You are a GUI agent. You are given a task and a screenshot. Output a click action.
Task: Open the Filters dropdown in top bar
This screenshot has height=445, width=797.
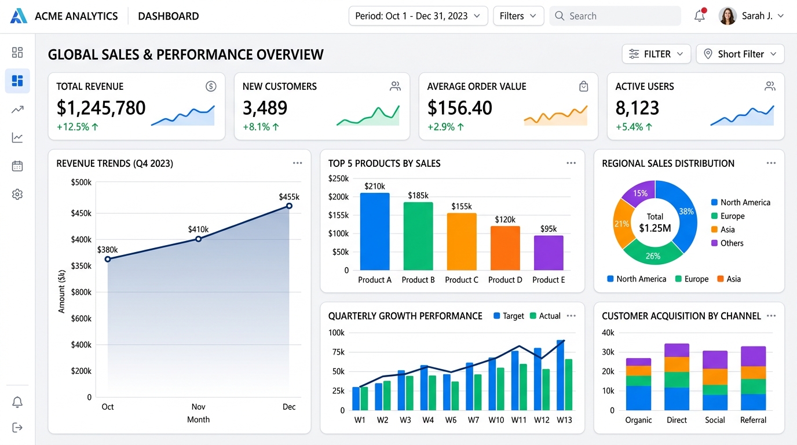[x=518, y=16]
